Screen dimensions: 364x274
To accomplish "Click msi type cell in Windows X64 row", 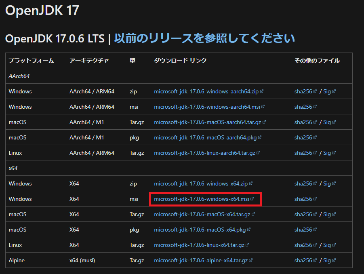I will tap(134, 199).
